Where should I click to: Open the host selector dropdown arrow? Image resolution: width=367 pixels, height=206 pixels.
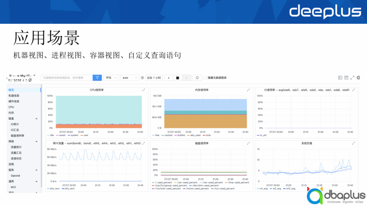pyautogui.click(x=34, y=75)
